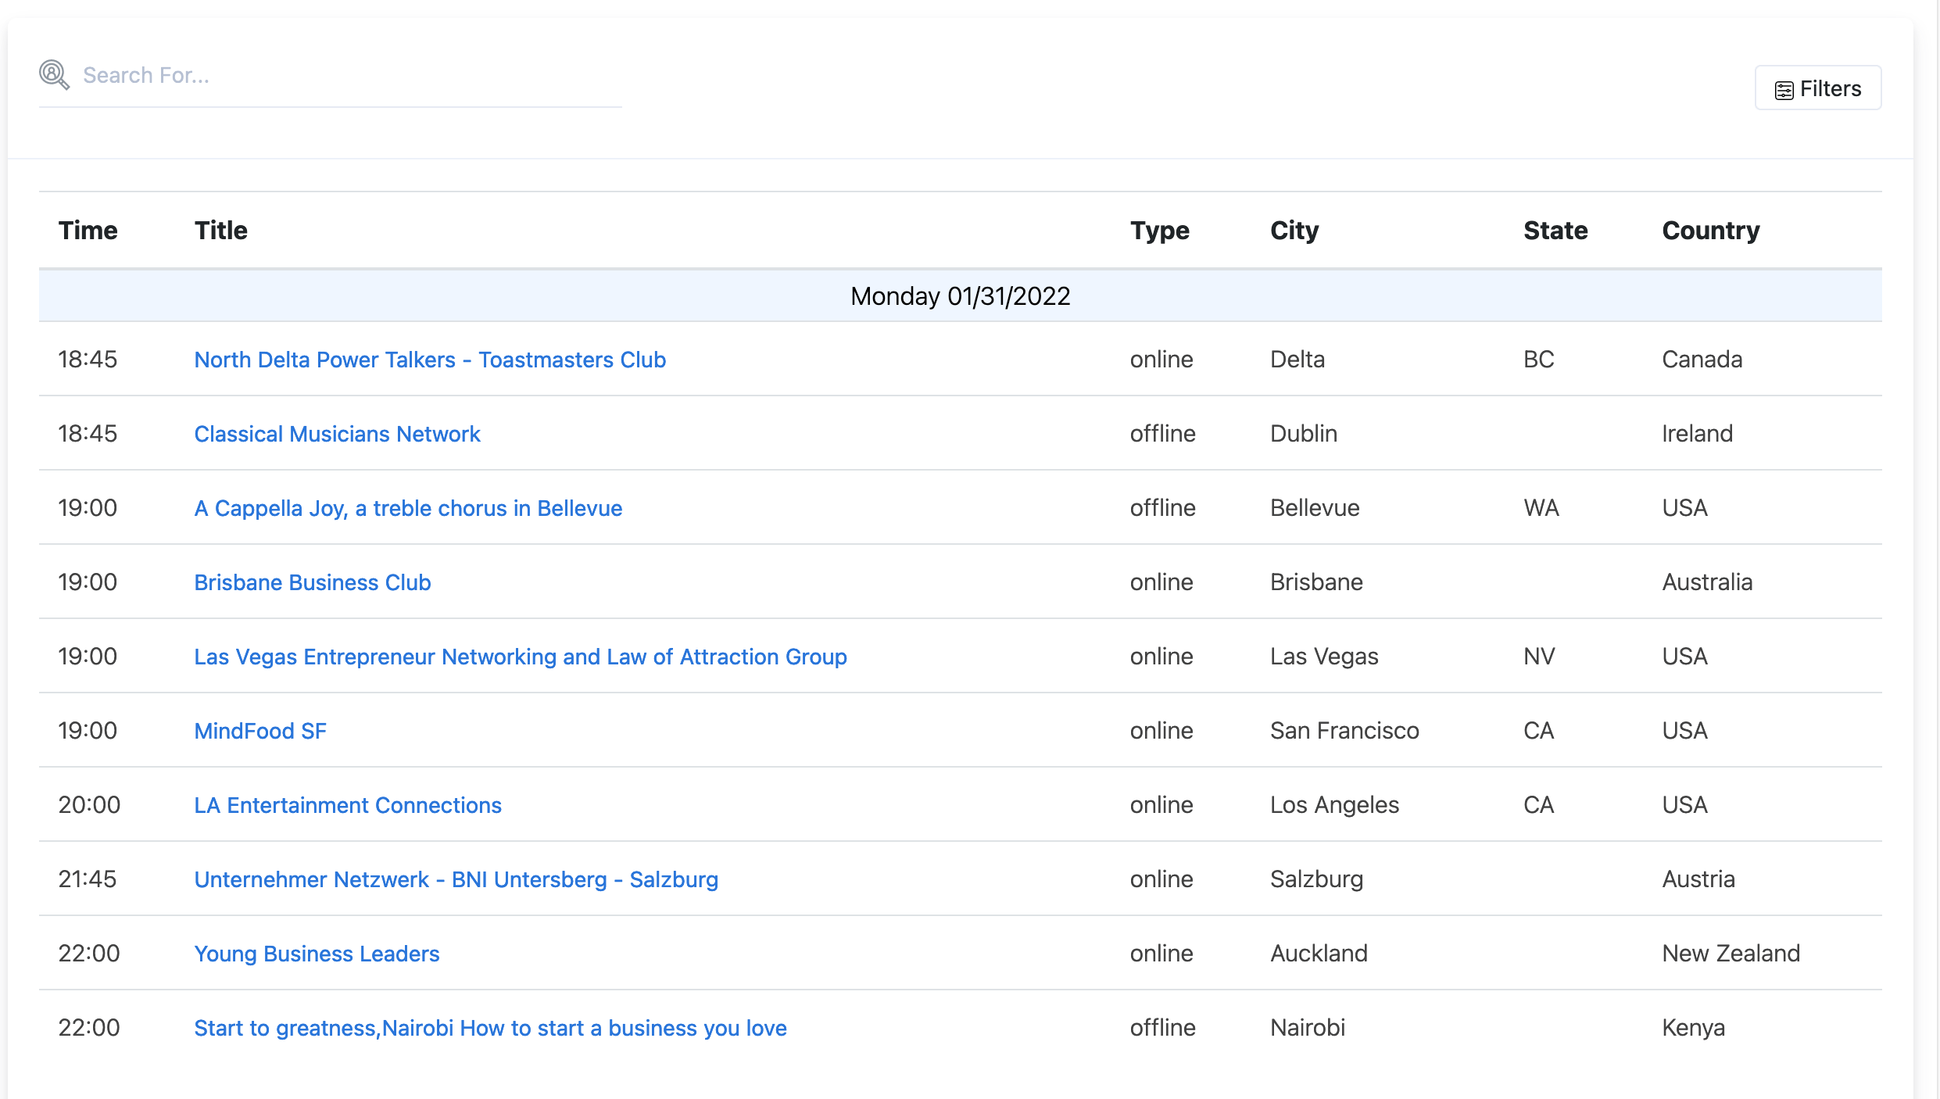Open the Filters panel
The height and width of the screenshot is (1099, 1940).
[1817, 88]
